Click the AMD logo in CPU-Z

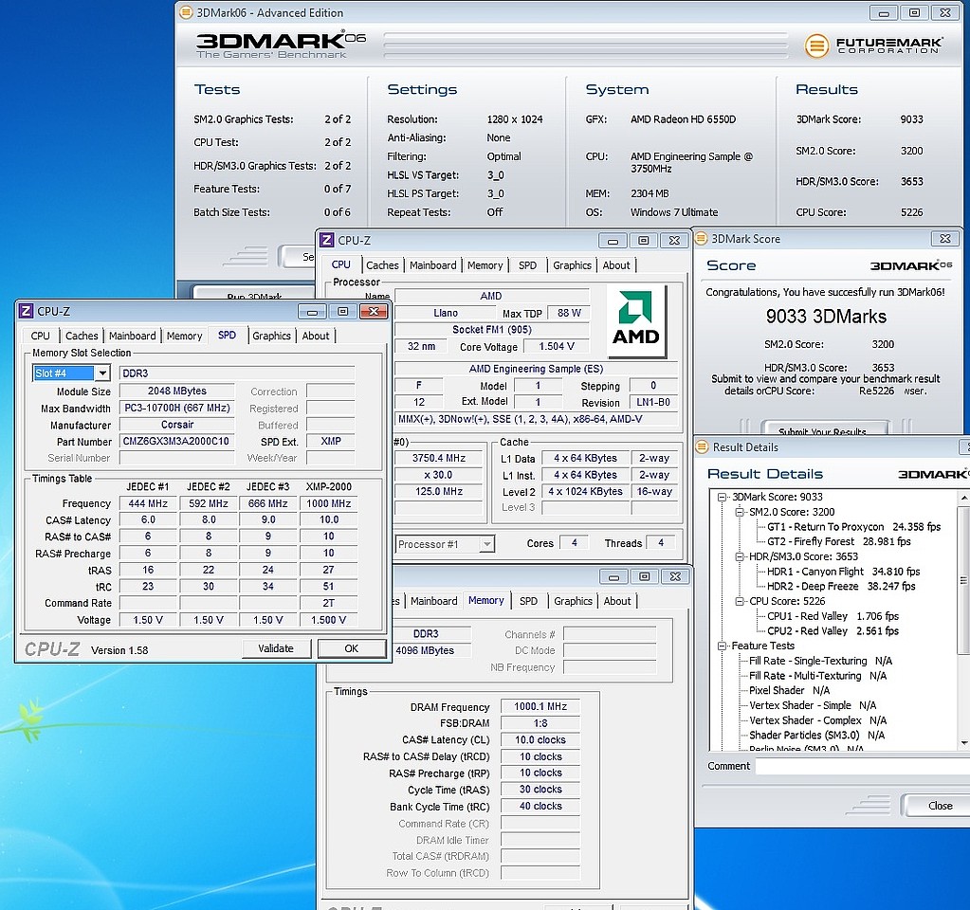click(x=636, y=320)
